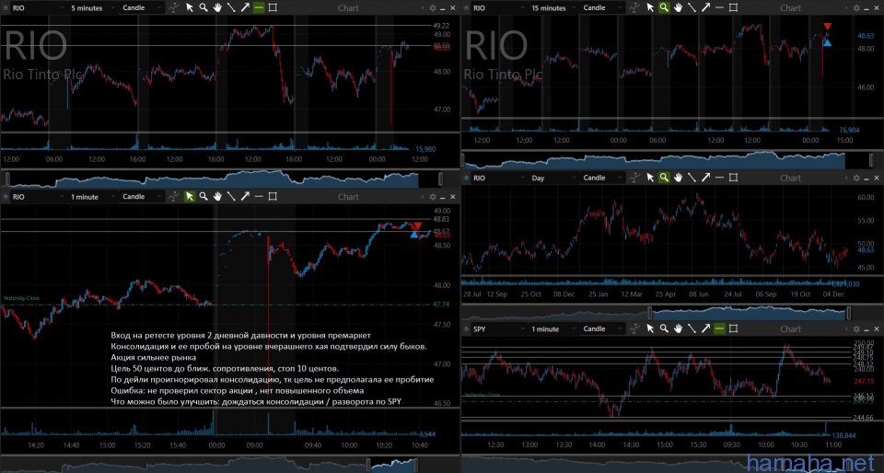Image resolution: width=884 pixels, height=473 pixels.
Task: Select horizontal line tool in 15 minutes chart
Action: [x=719, y=8]
